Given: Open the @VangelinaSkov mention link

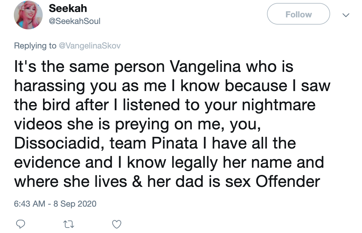Looking at the screenshot, I should point(89,46).
